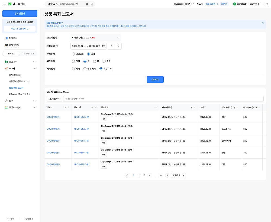Open the 보고서 선택 dropdown

point(96,38)
